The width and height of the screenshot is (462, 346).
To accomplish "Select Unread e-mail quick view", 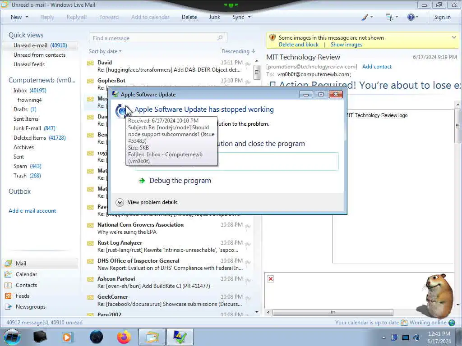I will (x=40, y=46).
